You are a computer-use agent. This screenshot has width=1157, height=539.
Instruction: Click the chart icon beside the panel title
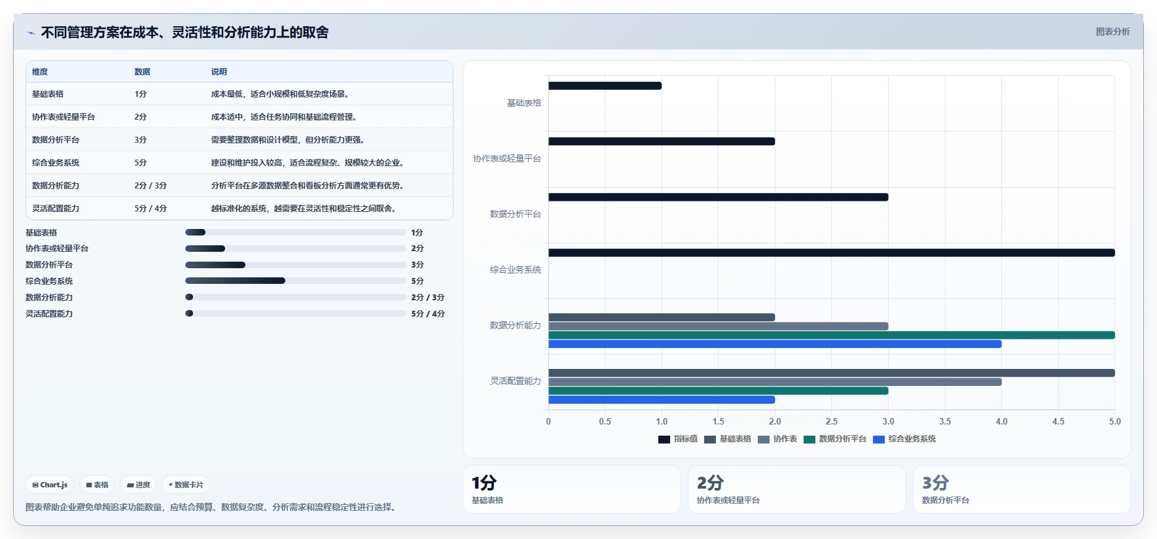31,33
